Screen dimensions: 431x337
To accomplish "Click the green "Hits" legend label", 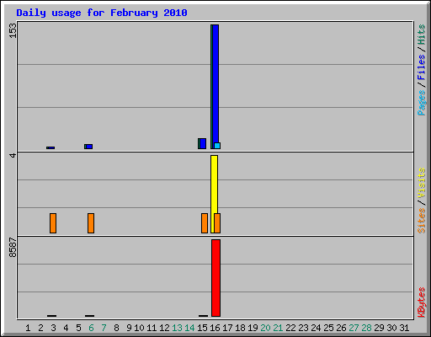I will [x=421, y=35].
